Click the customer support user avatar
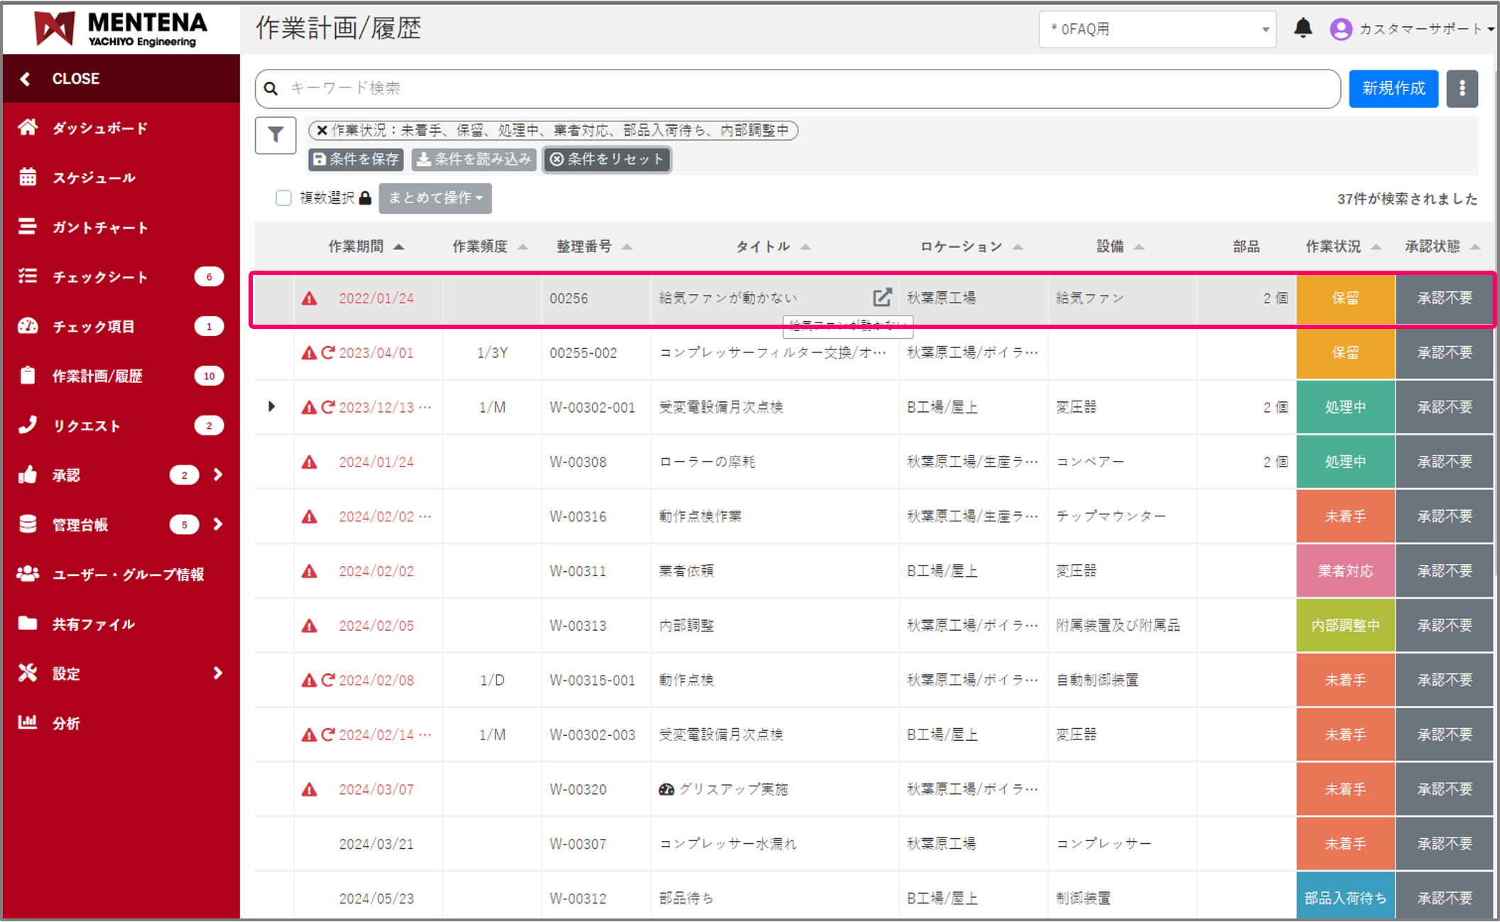 coord(1340,29)
